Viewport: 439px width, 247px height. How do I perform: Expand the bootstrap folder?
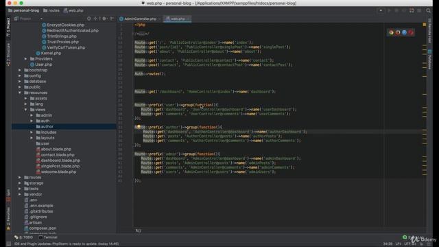20,70
